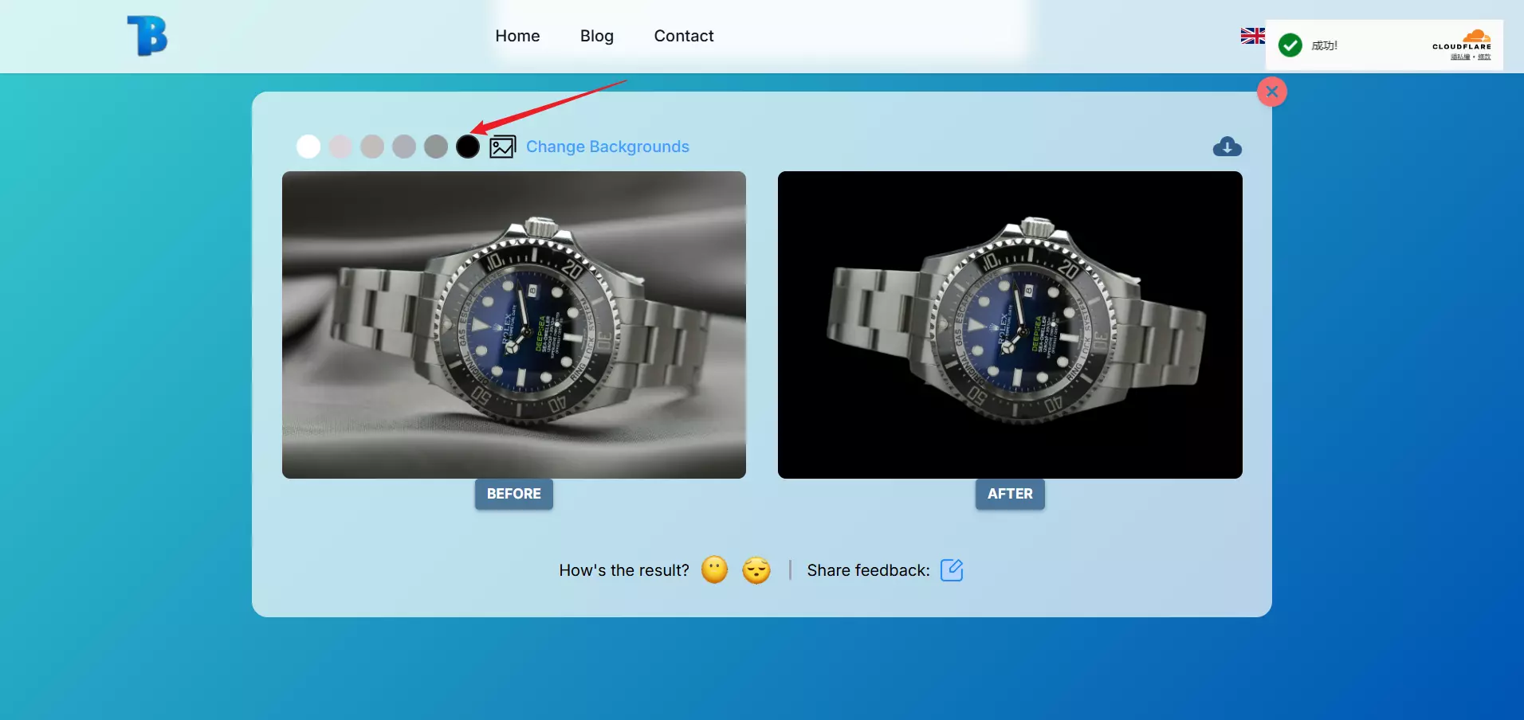Click the AFTER label button
Viewport: 1524px width, 720px height.
[x=1010, y=494]
